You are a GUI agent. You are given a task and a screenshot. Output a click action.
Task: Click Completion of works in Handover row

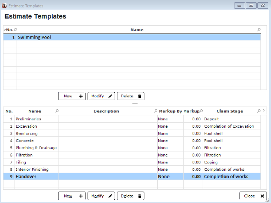pyautogui.click(x=232, y=176)
